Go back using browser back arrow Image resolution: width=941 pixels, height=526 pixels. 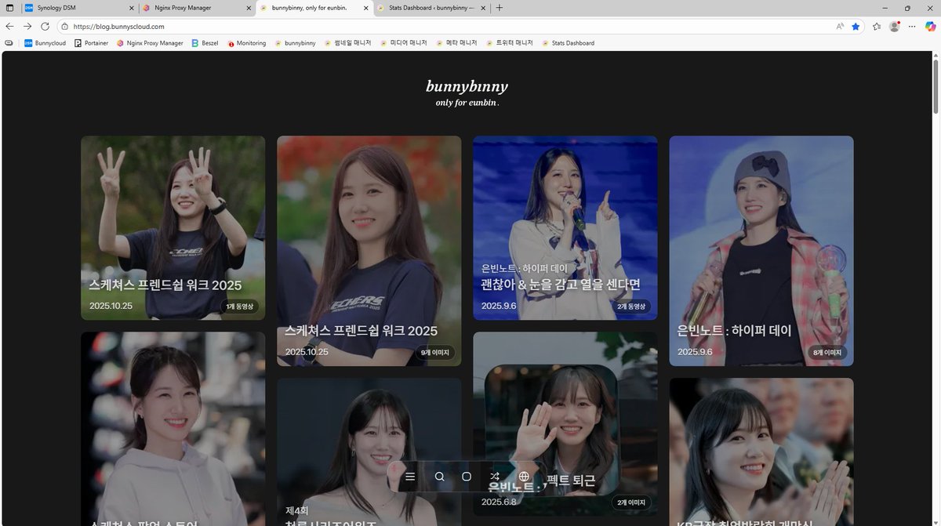(x=9, y=26)
